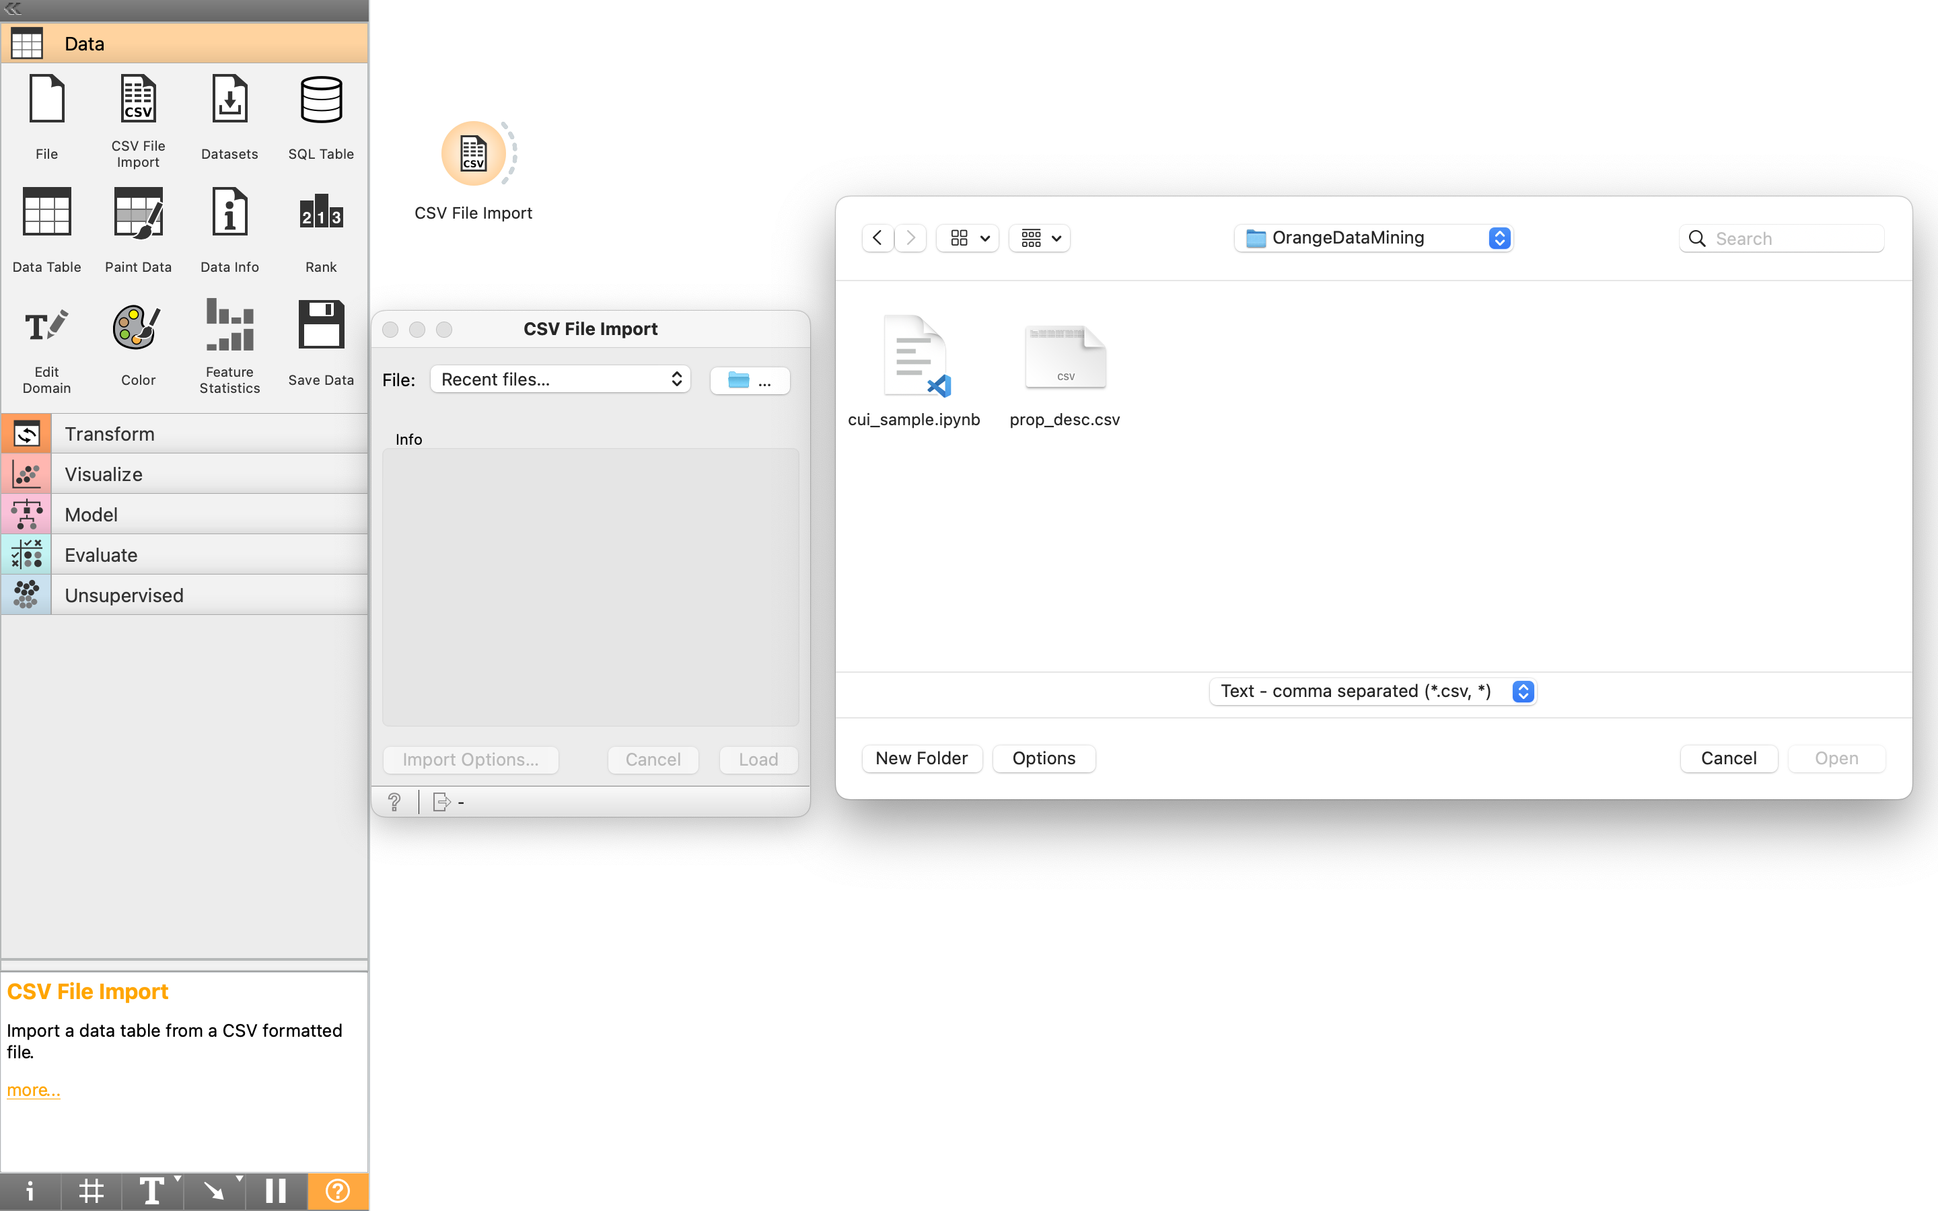Toggle the canvas grid hash button

pyautogui.click(x=92, y=1191)
